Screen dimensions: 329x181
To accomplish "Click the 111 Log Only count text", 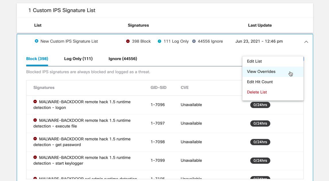I will (x=176, y=41).
